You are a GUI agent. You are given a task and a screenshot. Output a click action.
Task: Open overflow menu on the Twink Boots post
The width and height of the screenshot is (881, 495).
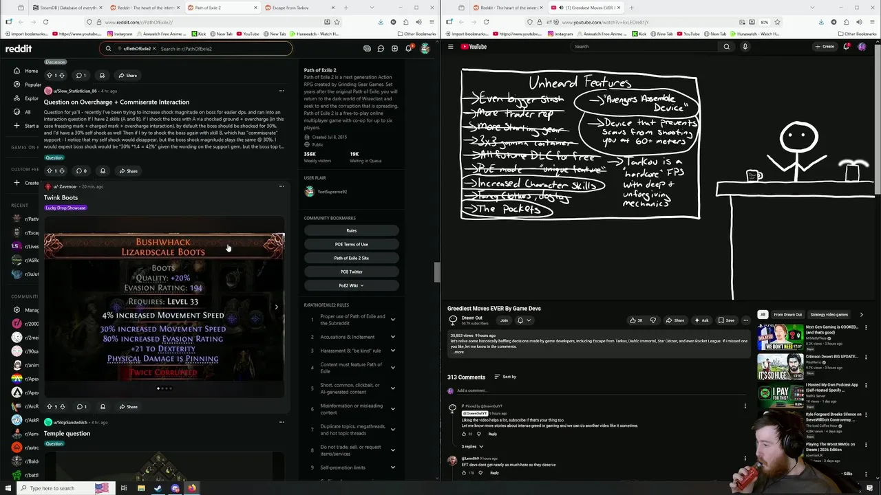pos(282,186)
